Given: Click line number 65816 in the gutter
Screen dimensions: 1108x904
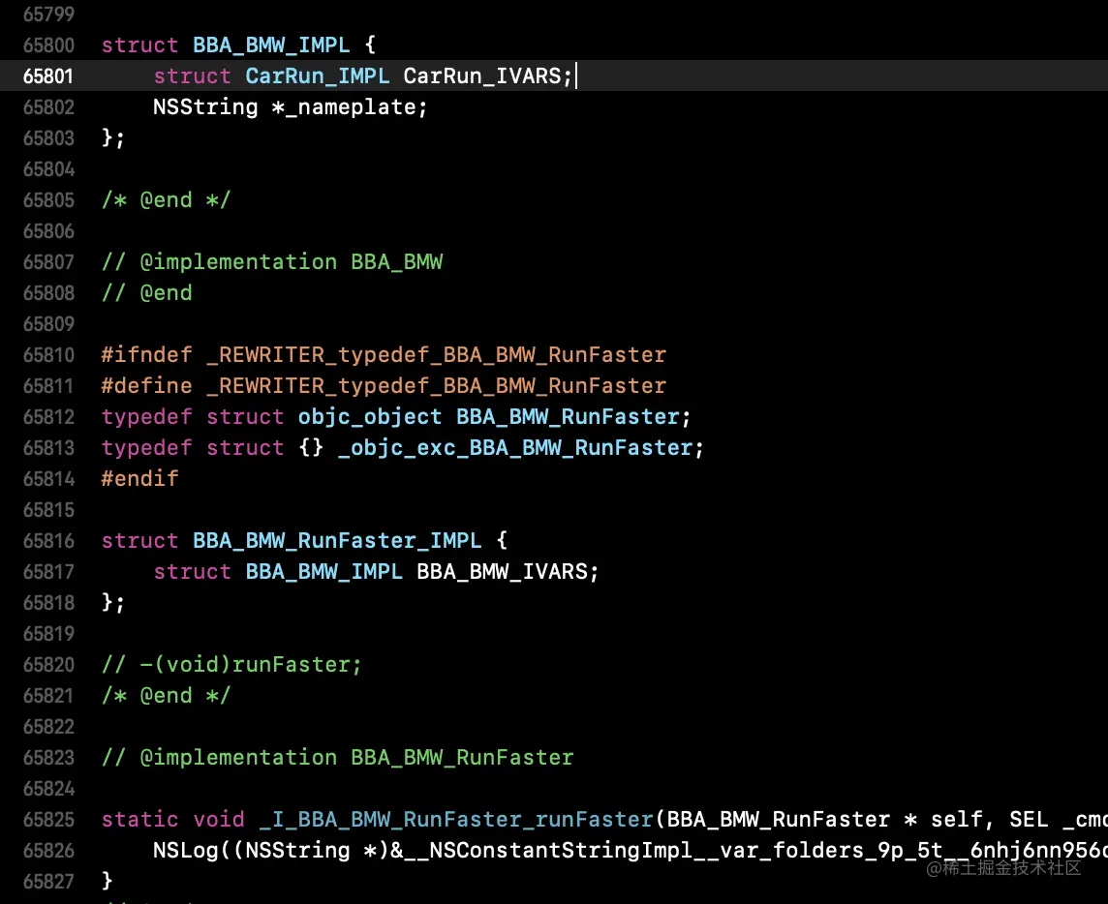Looking at the screenshot, I should click(x=48, y=541).
